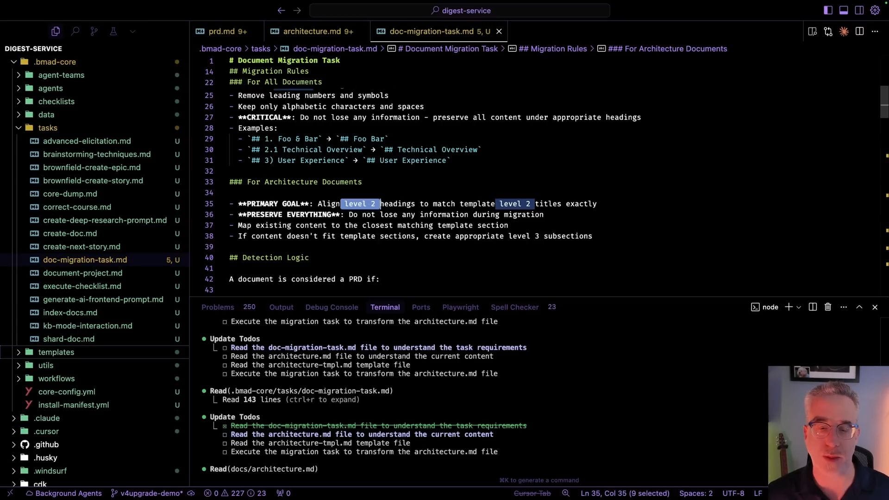Kill terminal with trash icon
Viewport: 889px width, 500px height.
828,307
